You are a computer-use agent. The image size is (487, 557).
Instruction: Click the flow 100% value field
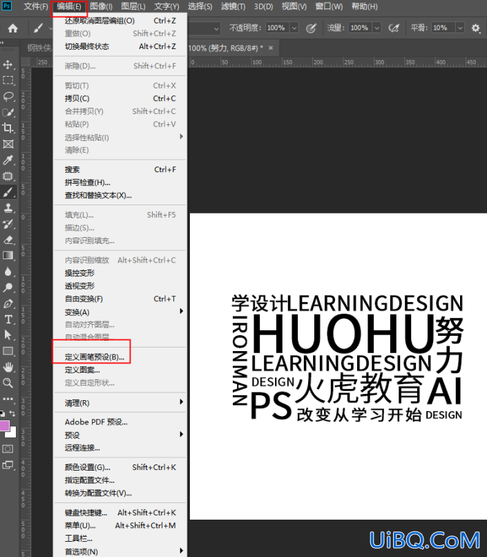tap(360, 28)
